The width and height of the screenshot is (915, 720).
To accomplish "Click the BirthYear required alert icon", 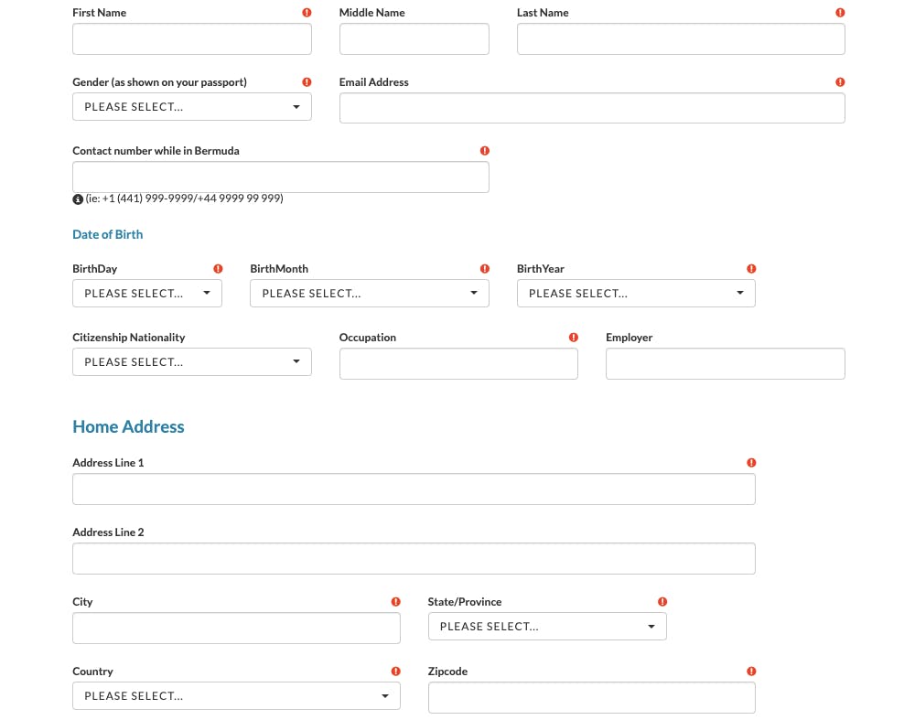I will point(751,268).
